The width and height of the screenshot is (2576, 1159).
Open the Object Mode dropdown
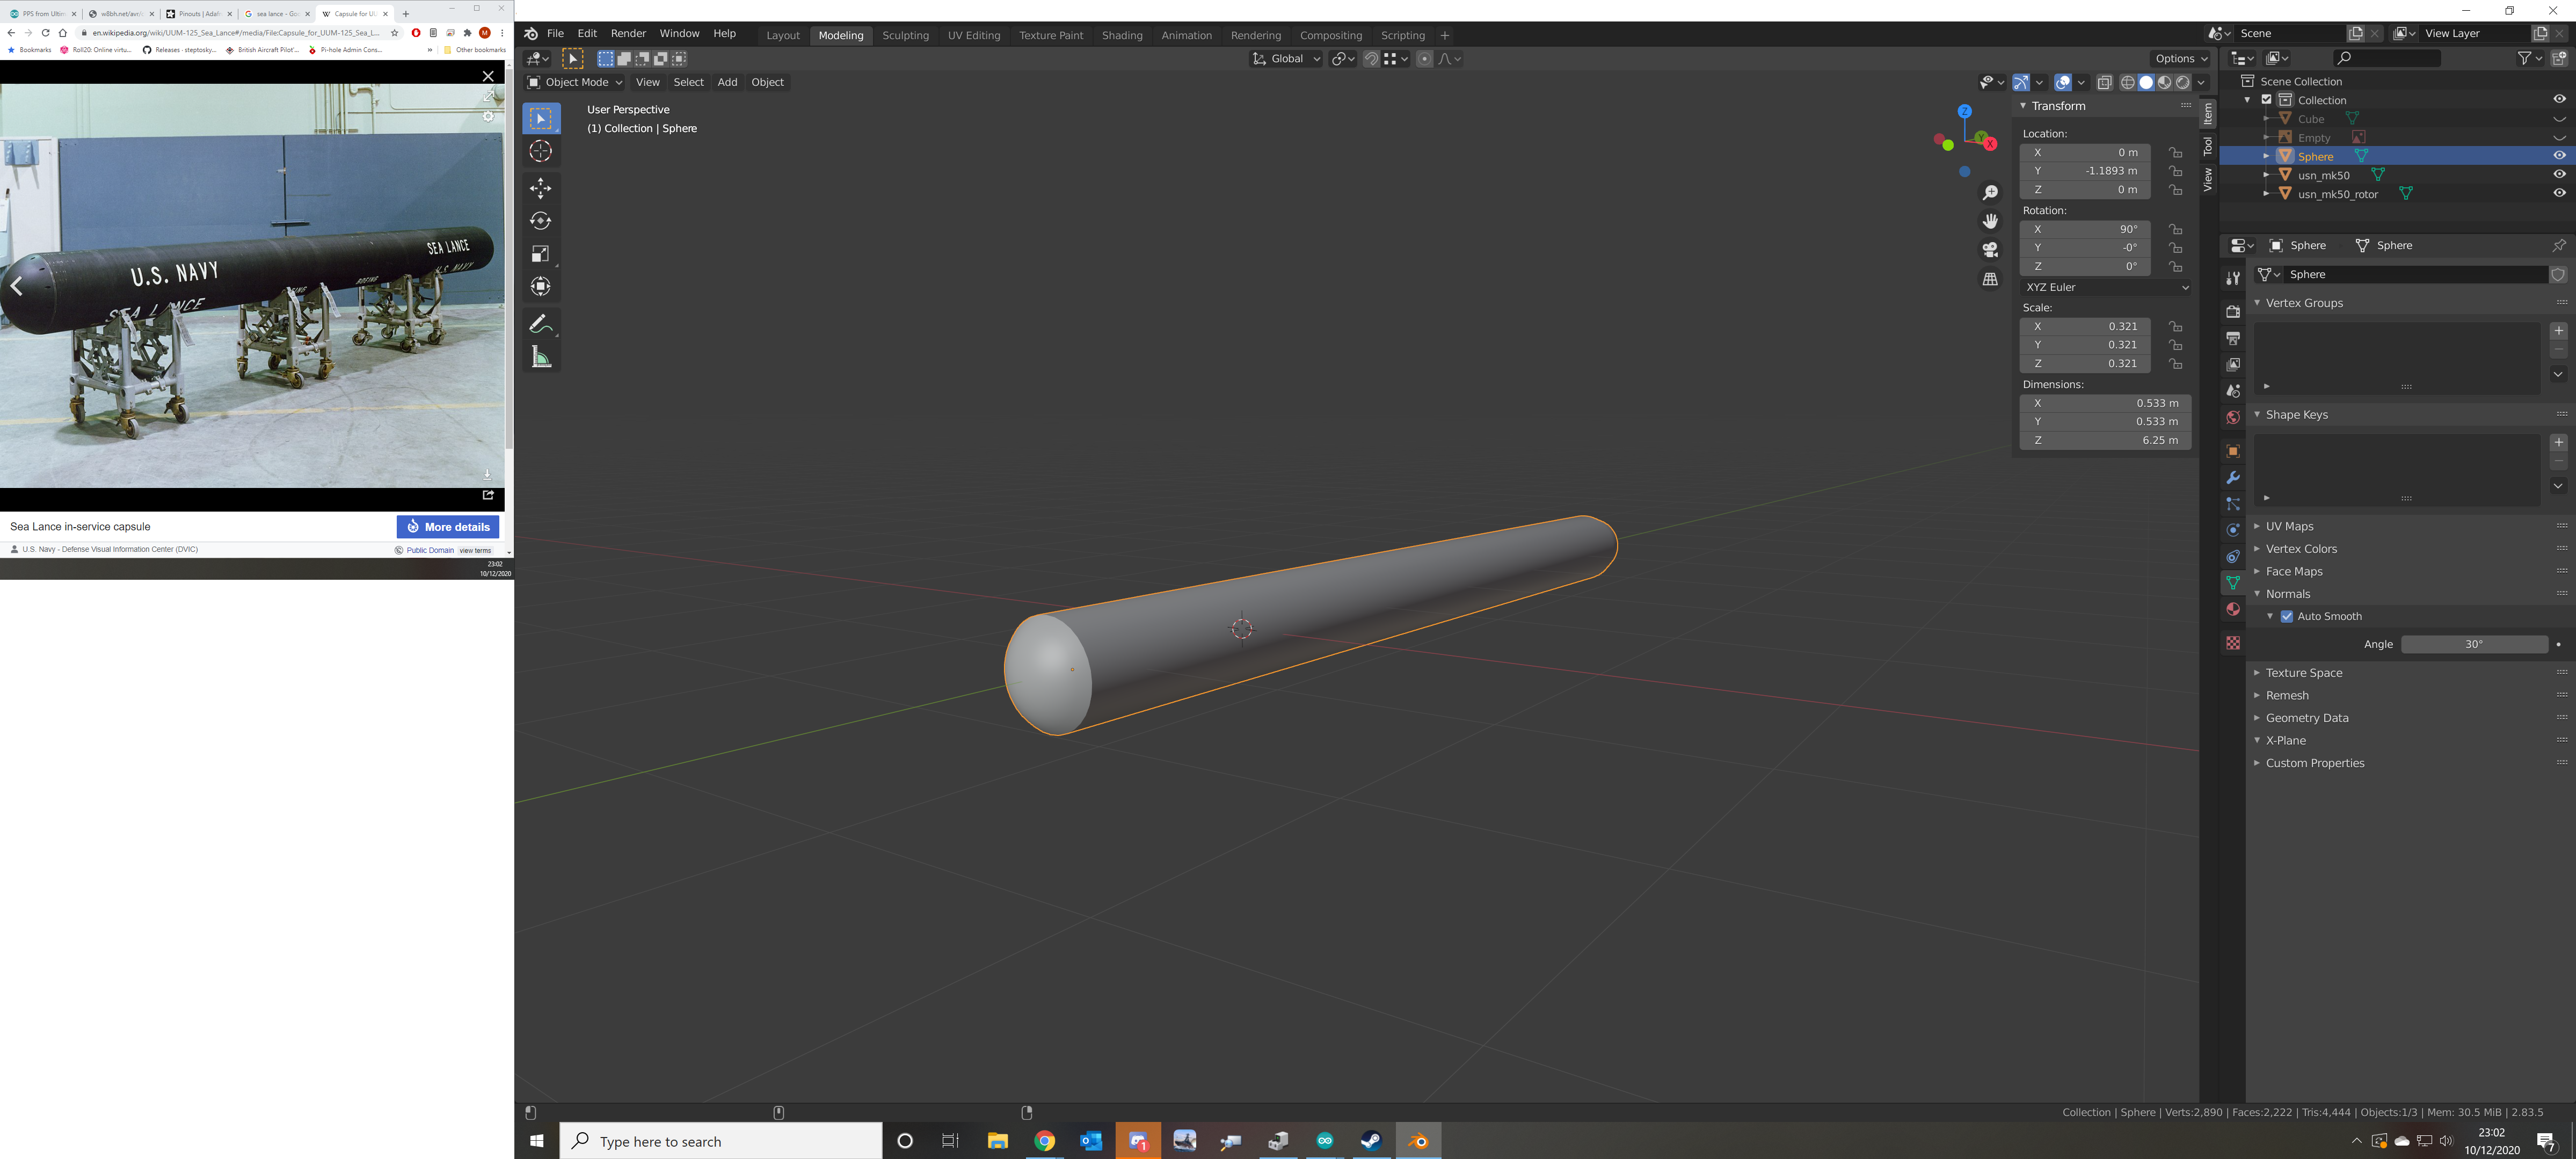(575, 82)
